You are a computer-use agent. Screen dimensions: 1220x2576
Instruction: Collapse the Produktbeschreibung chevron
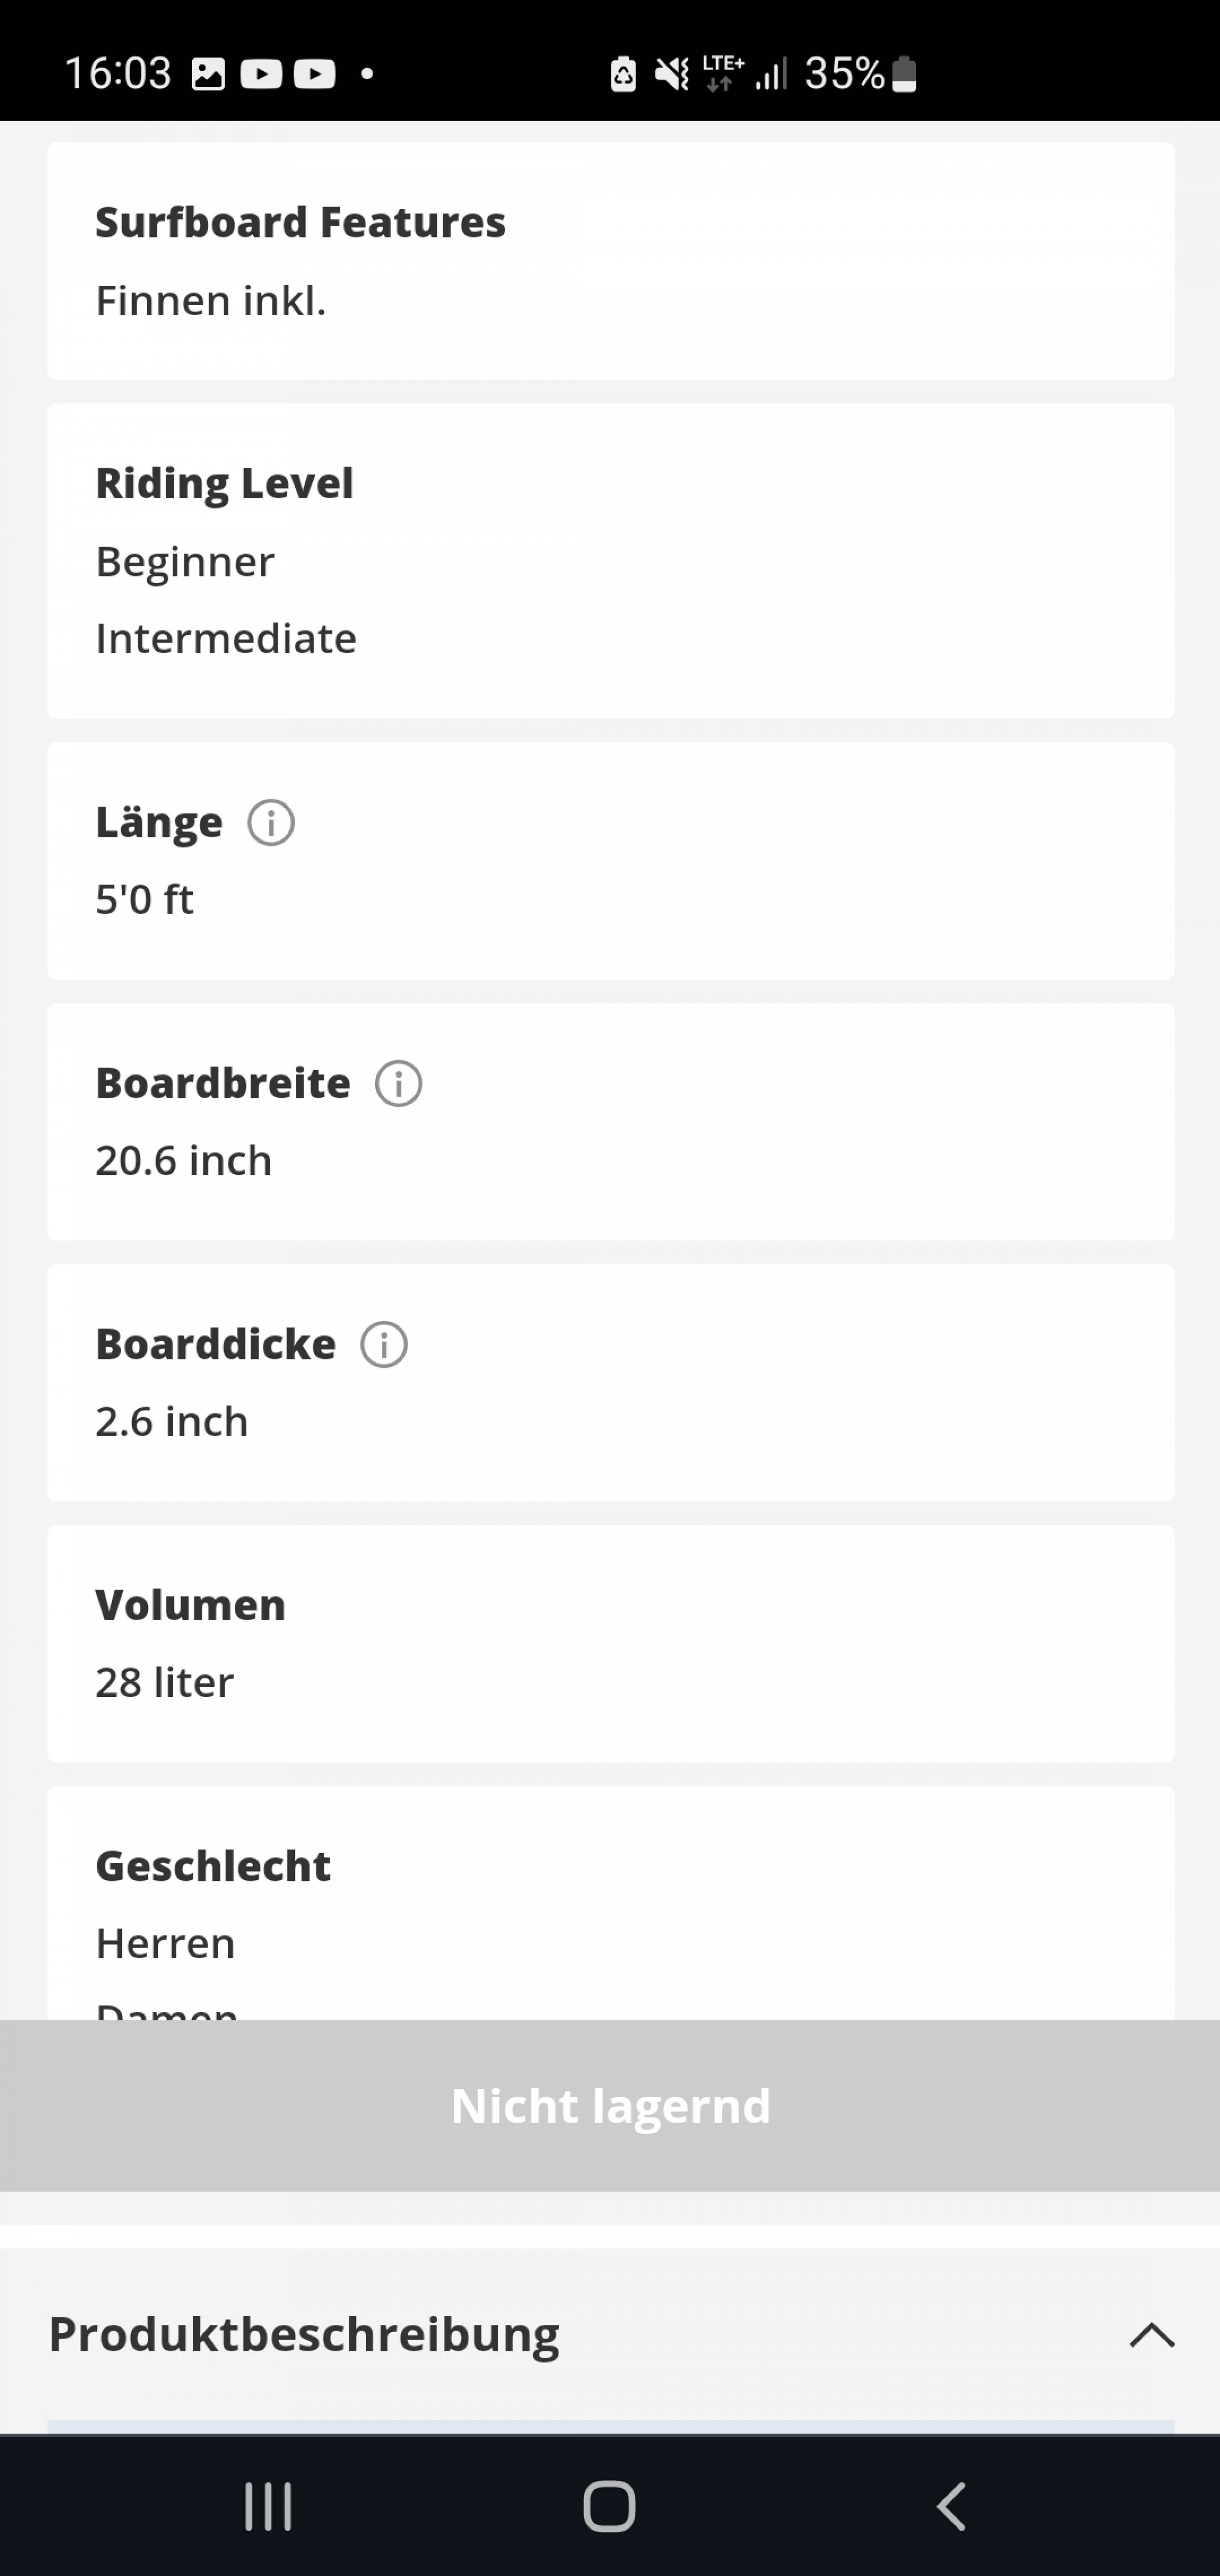point(1151,2335)
